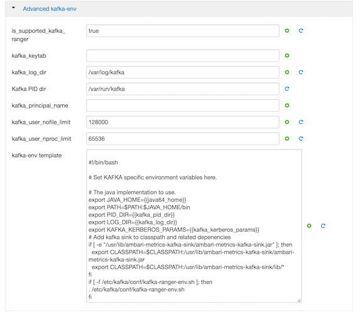Click the 'Kafka PID dir' label
The width and height of the screenshot is (362, 316).
point(29,89)
